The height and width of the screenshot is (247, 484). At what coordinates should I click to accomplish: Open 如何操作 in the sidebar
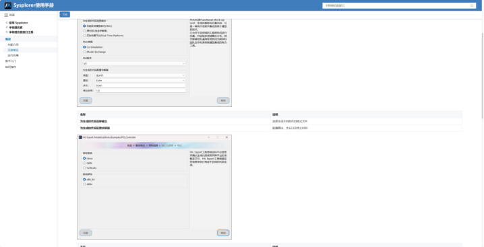pos(11,67)
